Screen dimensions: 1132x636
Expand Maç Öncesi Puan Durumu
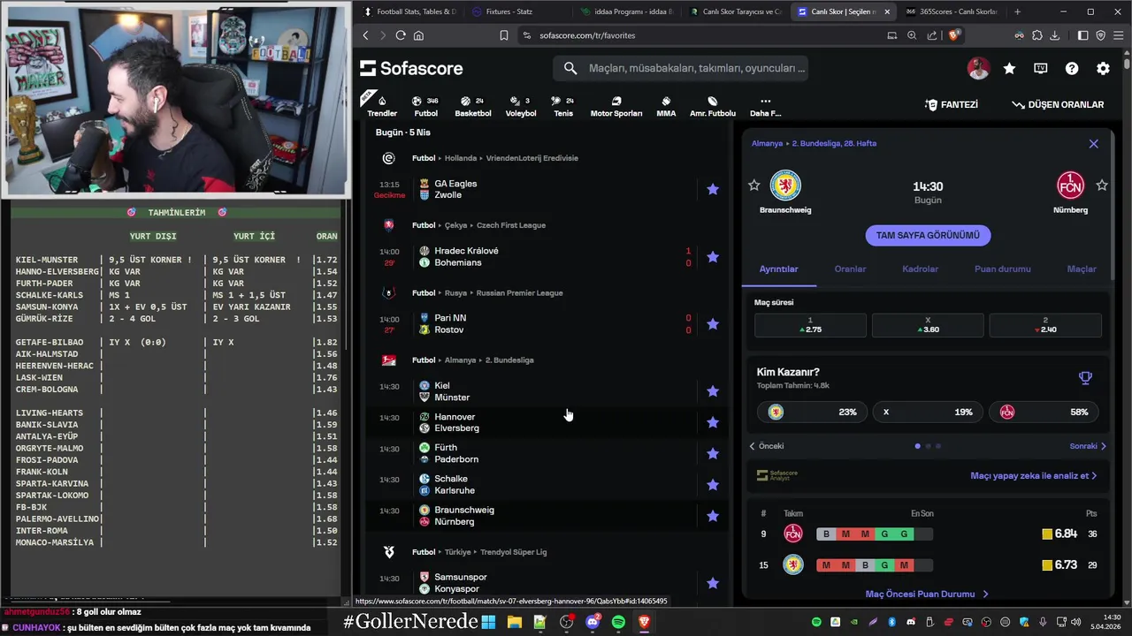(x=927, y=594)
